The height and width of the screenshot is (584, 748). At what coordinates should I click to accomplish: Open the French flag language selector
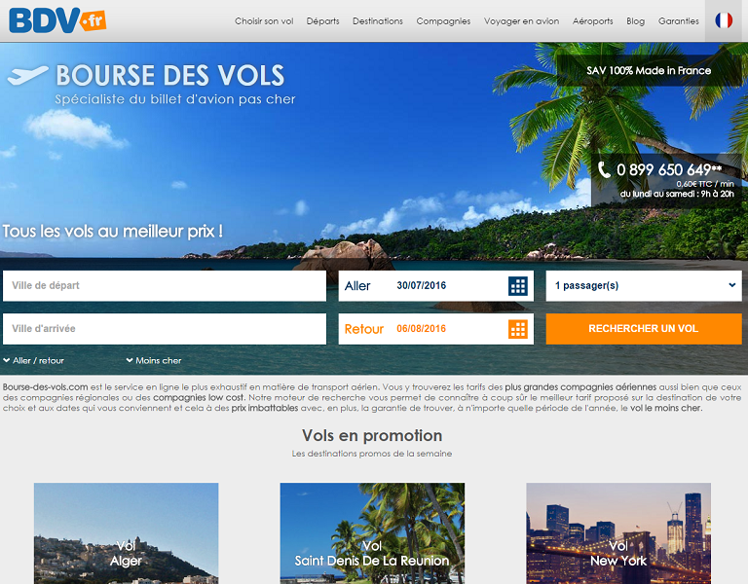tap(724, 20)
